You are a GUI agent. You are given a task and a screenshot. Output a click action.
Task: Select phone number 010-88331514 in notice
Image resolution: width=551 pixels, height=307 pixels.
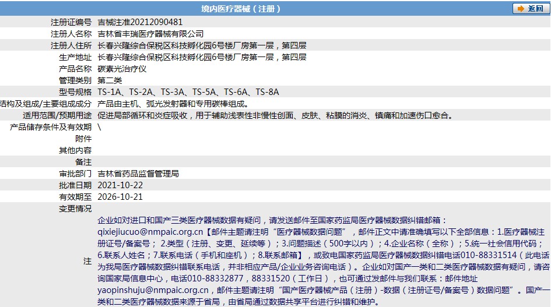pyautogui.click(x=489, y=255)
